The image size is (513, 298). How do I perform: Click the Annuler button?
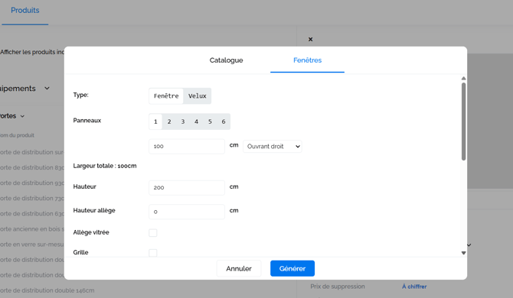point(239,268)
